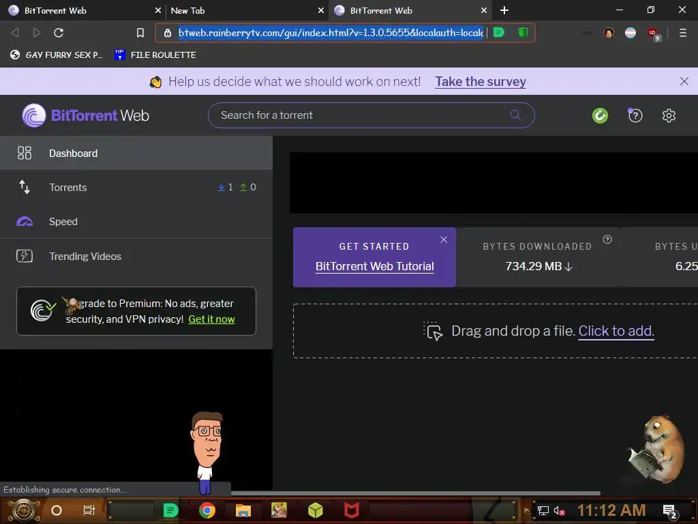The width and height of the screenshot is (698, 524).
Task: Open File Explorer from the taskbar
Action: 243,510
